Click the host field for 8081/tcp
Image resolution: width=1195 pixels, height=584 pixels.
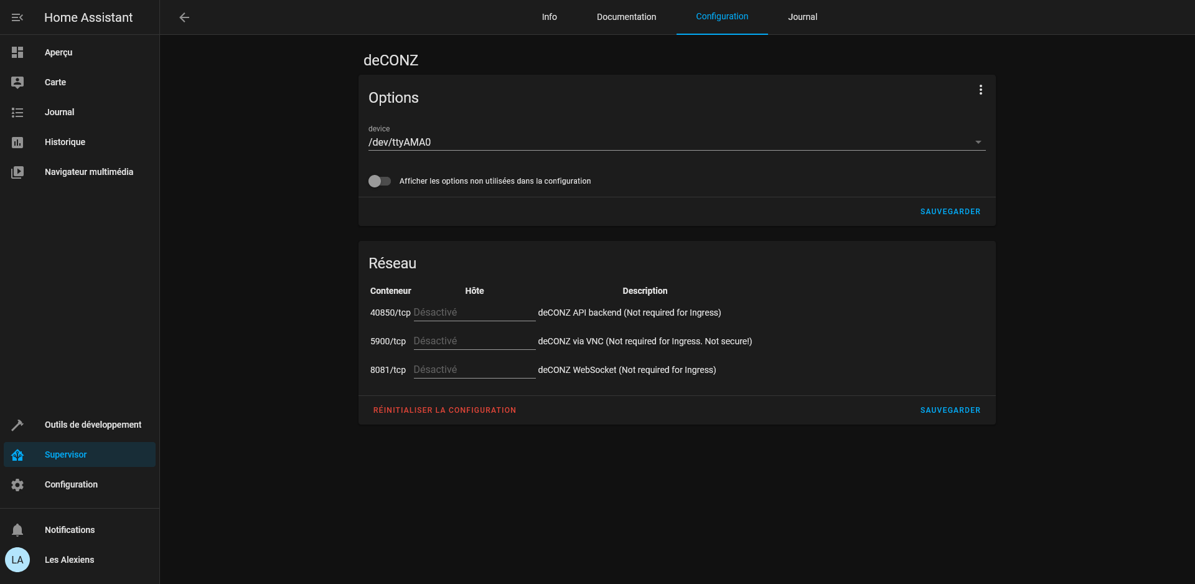(x=474, y=370)
